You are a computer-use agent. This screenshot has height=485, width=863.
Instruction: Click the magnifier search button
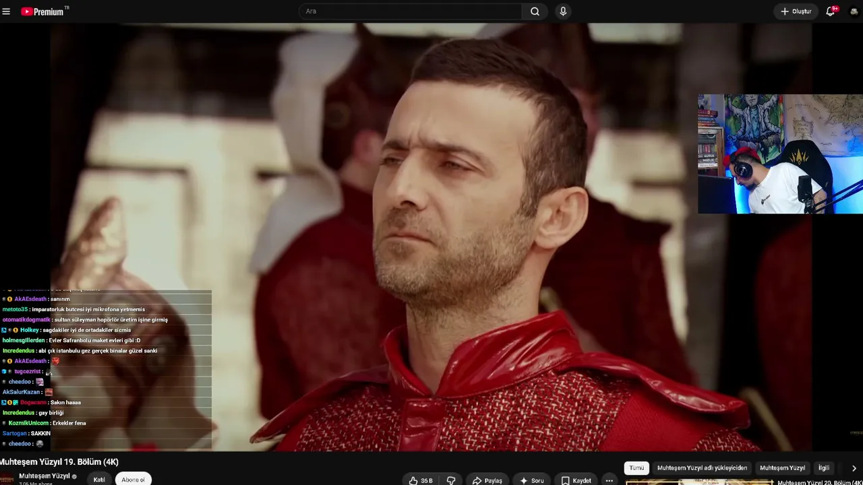535,11
